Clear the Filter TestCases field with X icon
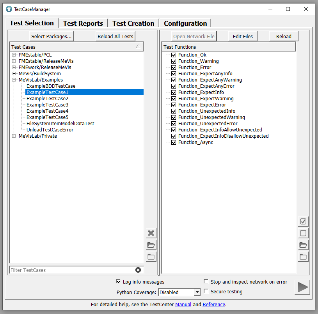The image size is (318, 314). tap(138, 270)
